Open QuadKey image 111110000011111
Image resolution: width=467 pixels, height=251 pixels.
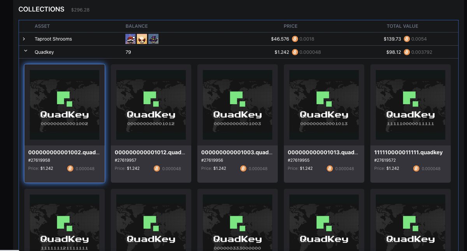[x=410, y=105]
